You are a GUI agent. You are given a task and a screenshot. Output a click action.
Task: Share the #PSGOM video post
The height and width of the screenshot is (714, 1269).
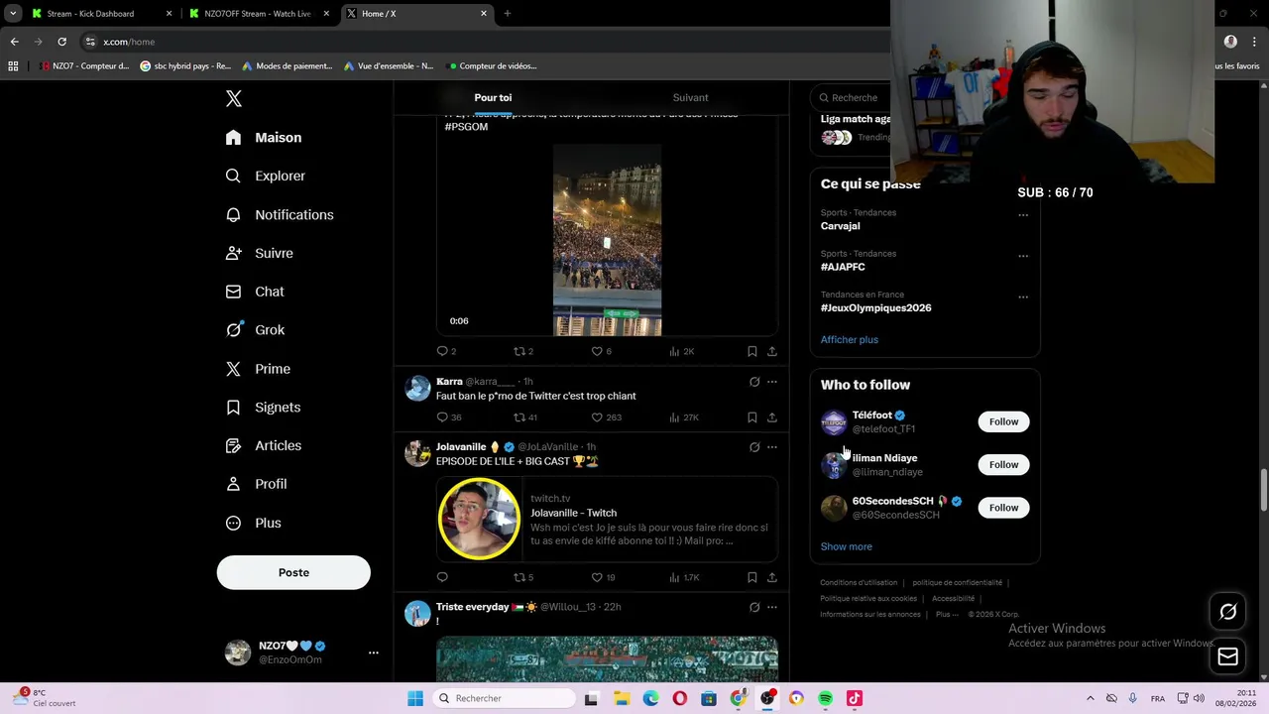click(x=772, y=351)
